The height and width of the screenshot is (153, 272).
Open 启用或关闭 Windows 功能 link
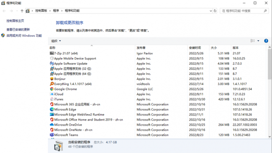coord(24,36)
